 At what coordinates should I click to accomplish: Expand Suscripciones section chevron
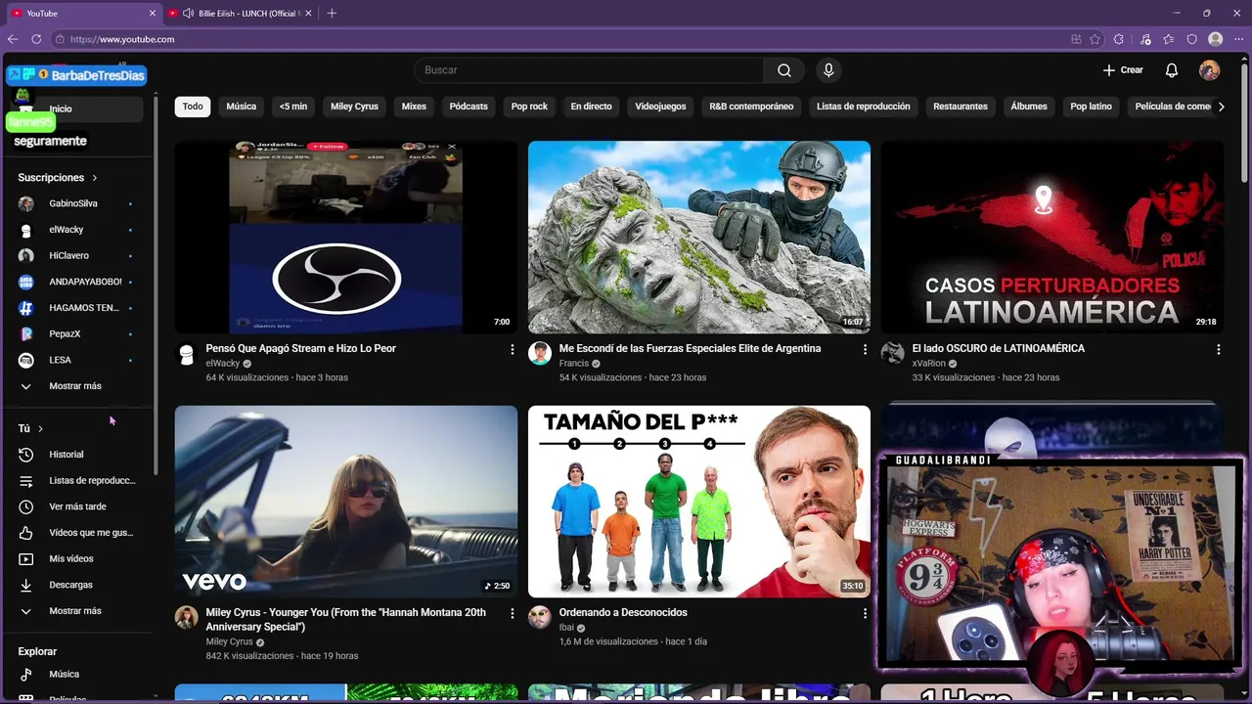click(95, 178)
